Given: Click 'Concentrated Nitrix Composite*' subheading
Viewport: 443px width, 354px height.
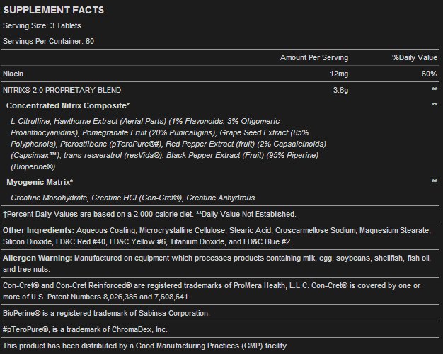Looking at the screenshot, I should (68, 105).
